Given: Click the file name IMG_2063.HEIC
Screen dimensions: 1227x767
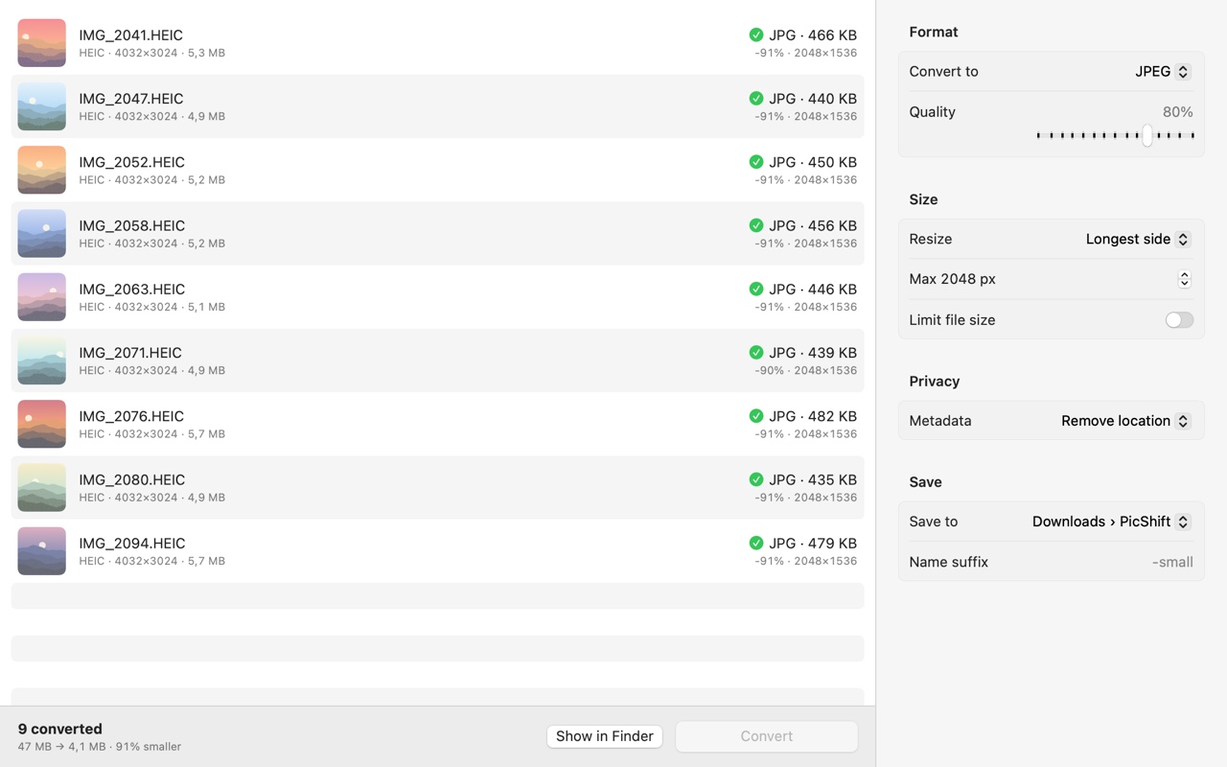Looking at the screenshot, I should pos(131,289).
